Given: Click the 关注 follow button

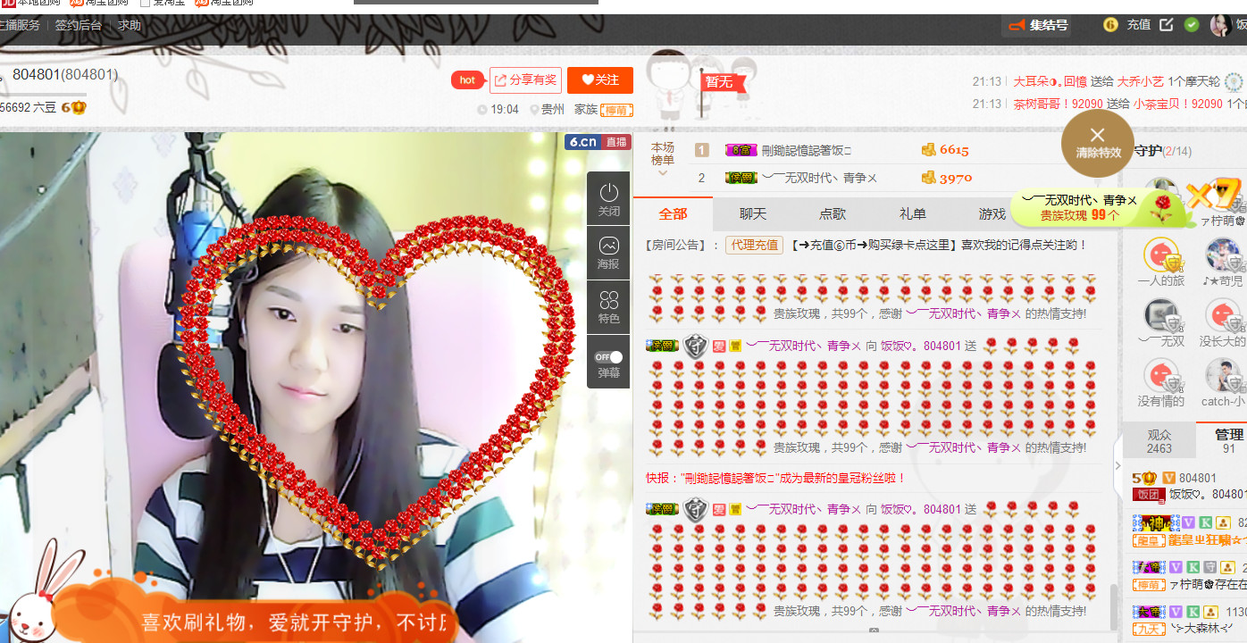Looking at the screenshot, I should [x=600, y=80].
